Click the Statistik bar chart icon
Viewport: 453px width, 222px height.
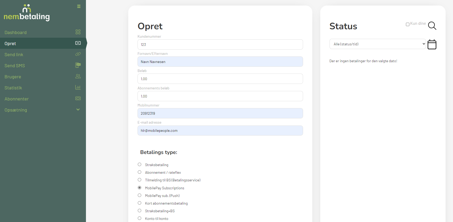point(78,88)
